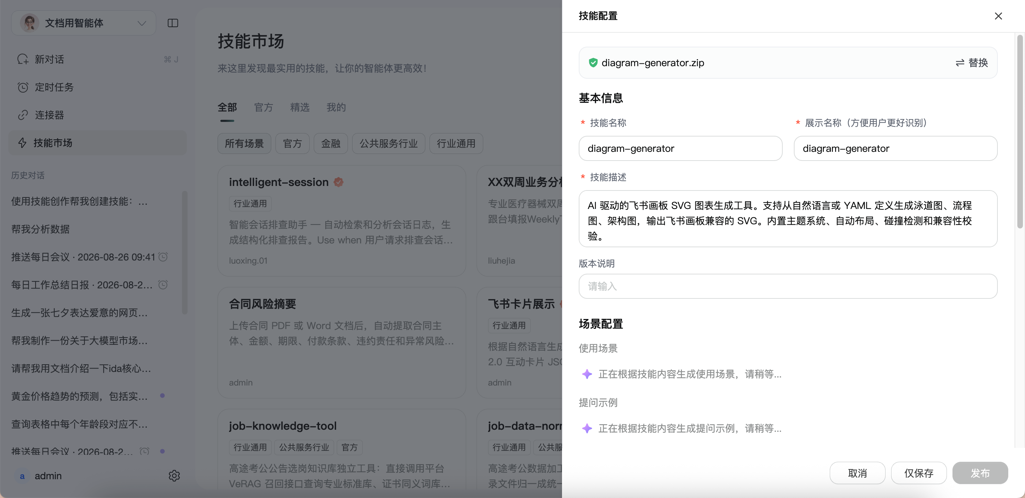1025x498 pixels.
Task: Click the 仅保存 button
Action: pos(918,473)
